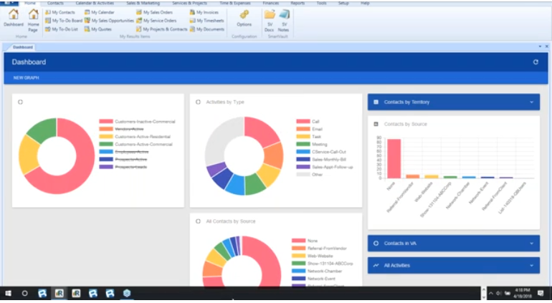
Task: Open My Sales Opportunities
Action: click(x=112, y=21)
